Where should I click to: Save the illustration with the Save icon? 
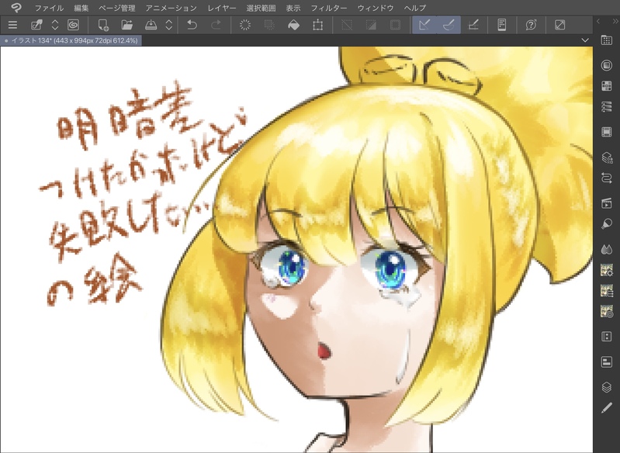[x=151, y=25]
